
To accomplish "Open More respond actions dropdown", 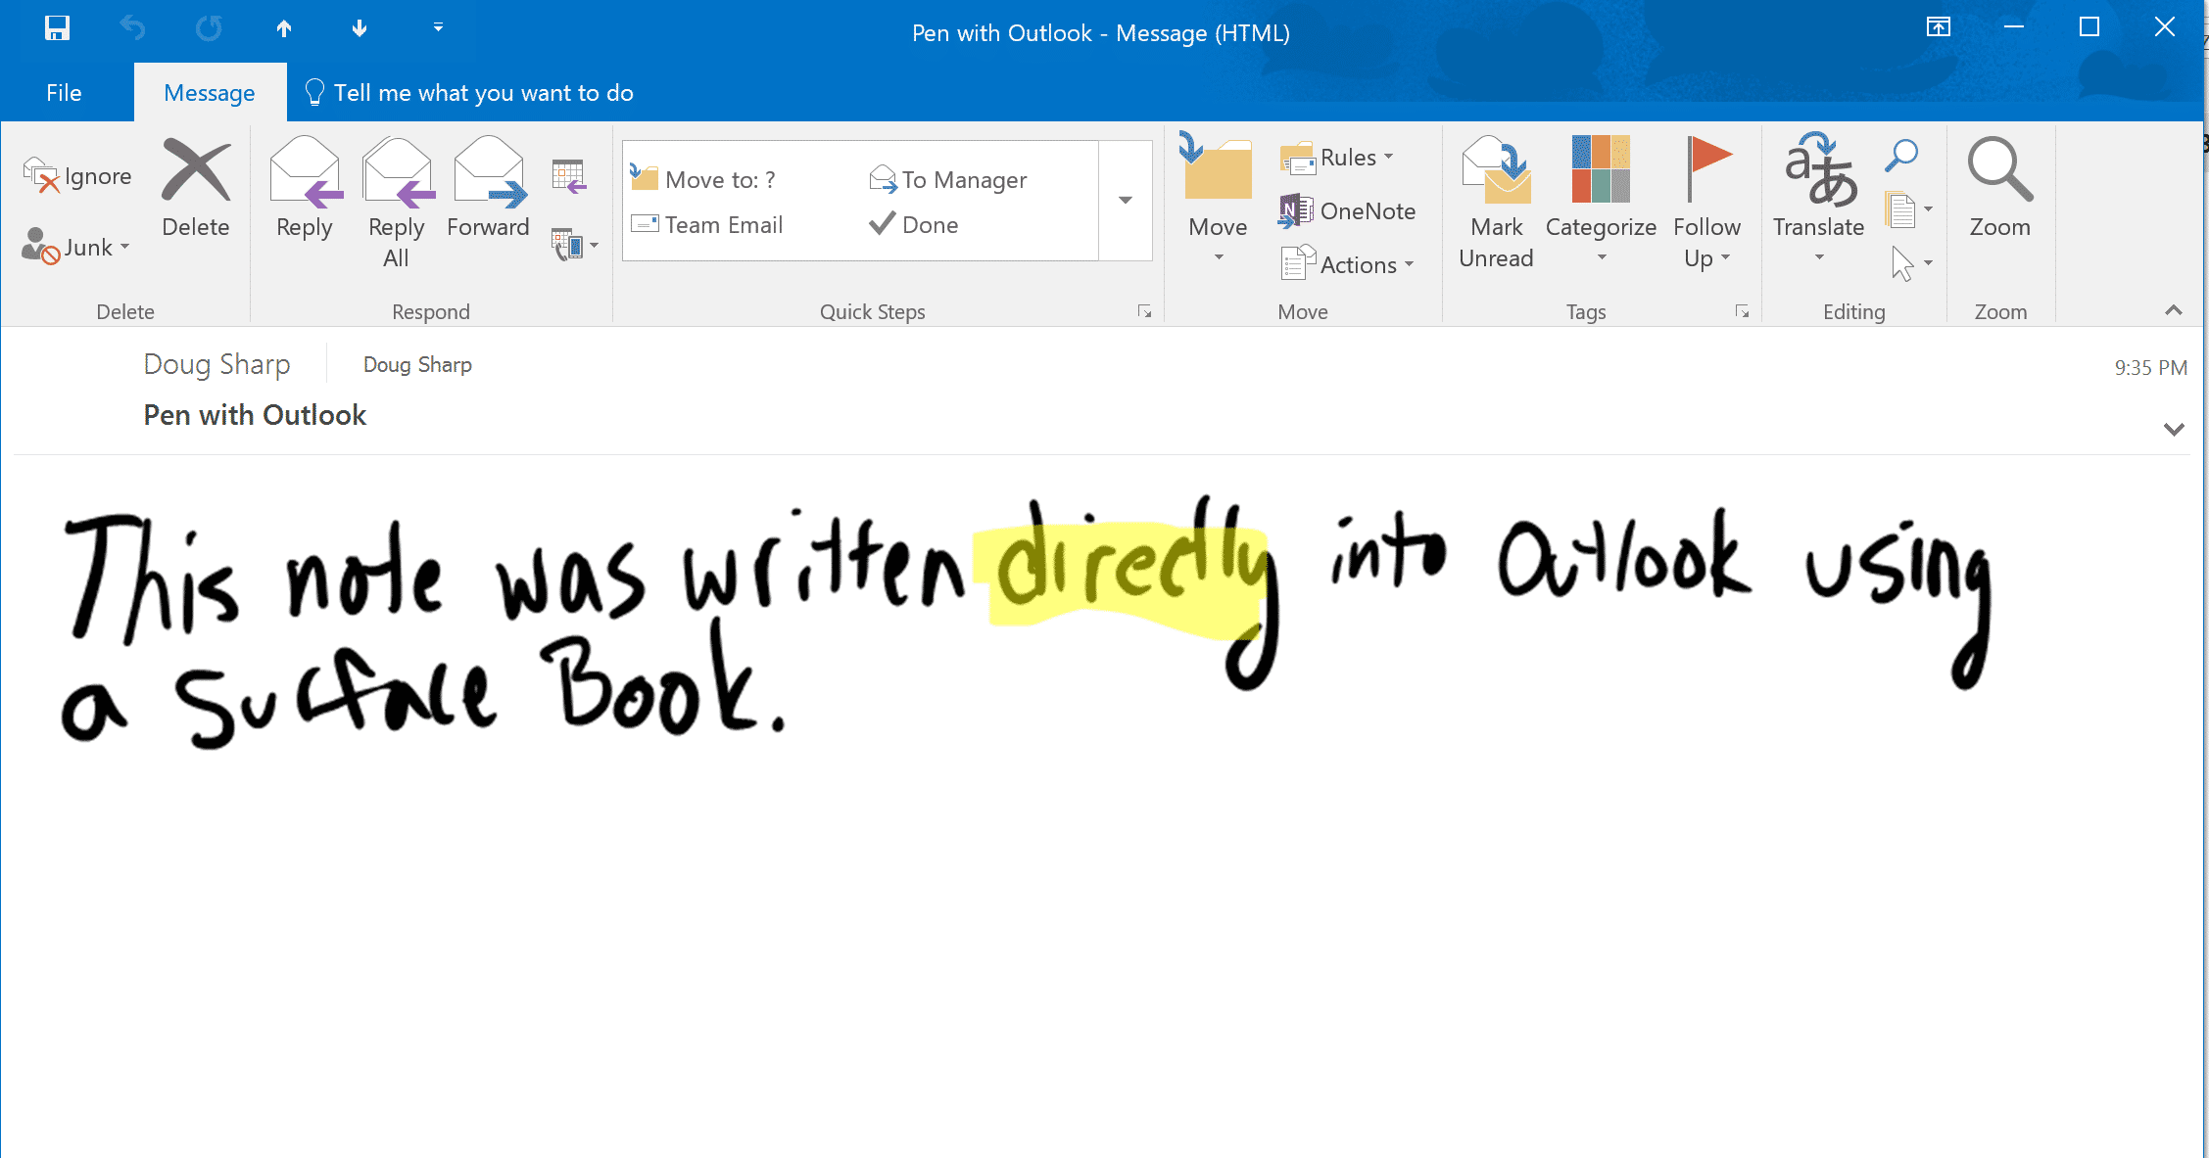I will point(575,245).
